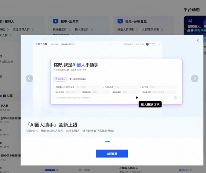Screen dimensions: 206x173
Task: Click the 投中-出对价 card title
Action: tap(70, 21)
